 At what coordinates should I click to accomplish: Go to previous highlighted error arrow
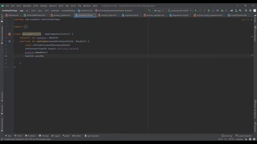coord(248,20)
